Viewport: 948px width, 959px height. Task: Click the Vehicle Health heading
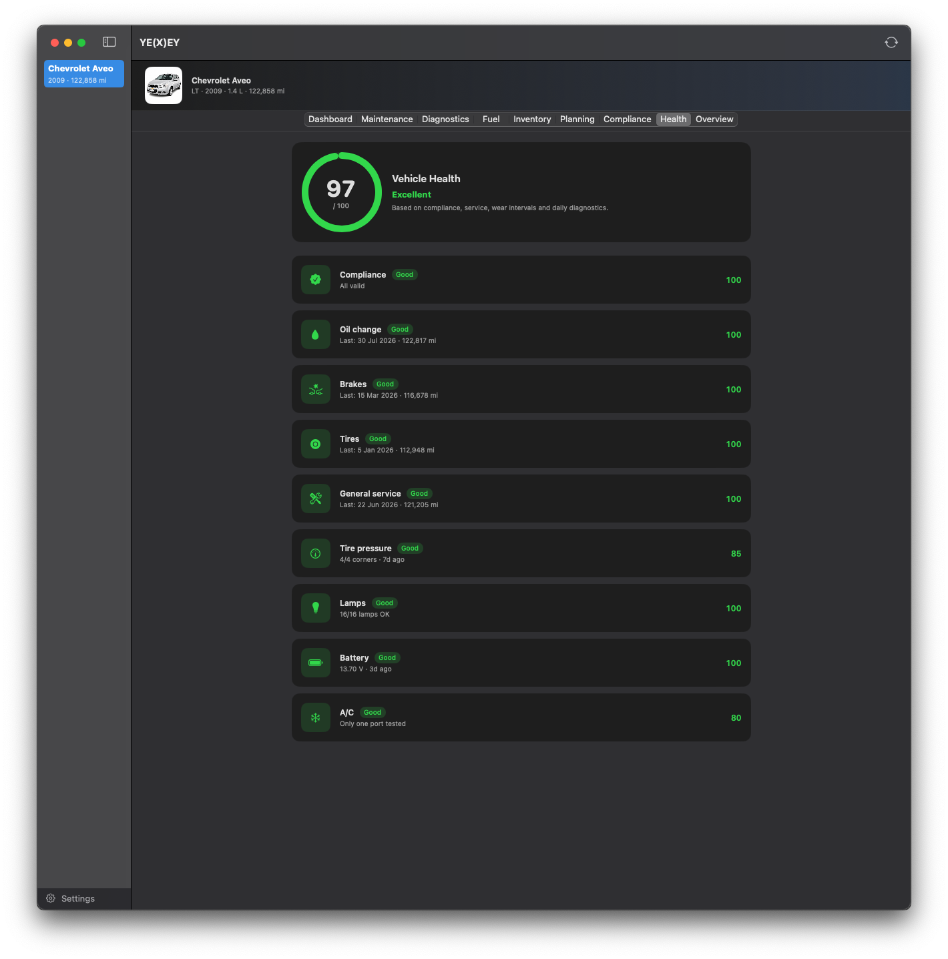click(426, 179)
